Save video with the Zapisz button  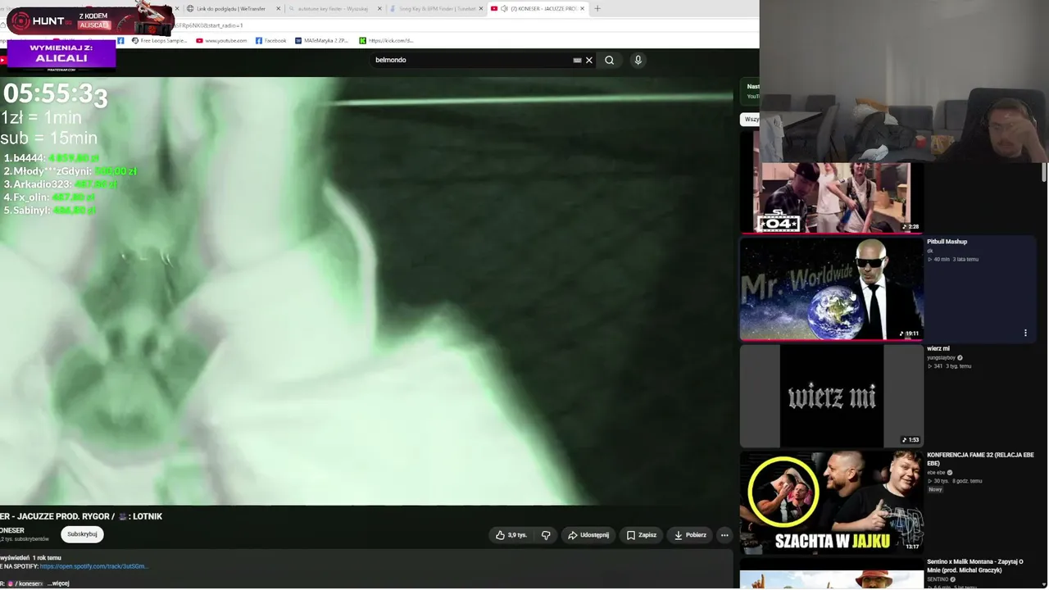641,535
